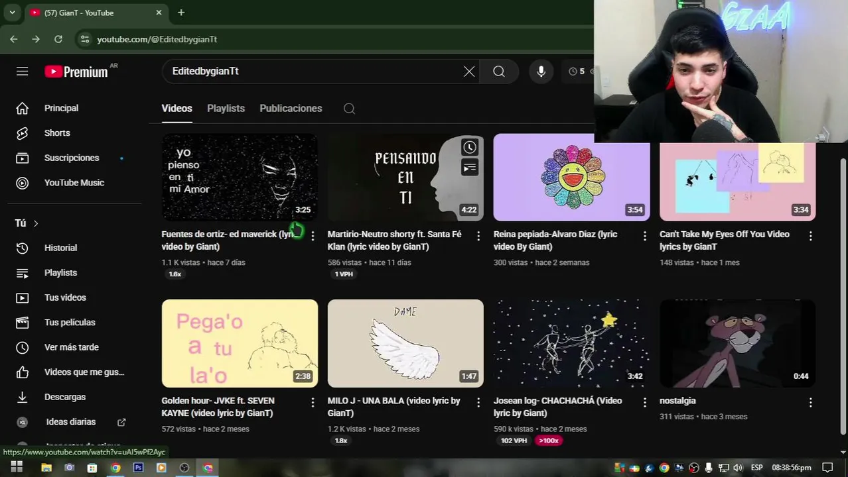This screenshot has height=477, width=848.
Task: Open more options for MILO J video
Action: pos(478,402)
